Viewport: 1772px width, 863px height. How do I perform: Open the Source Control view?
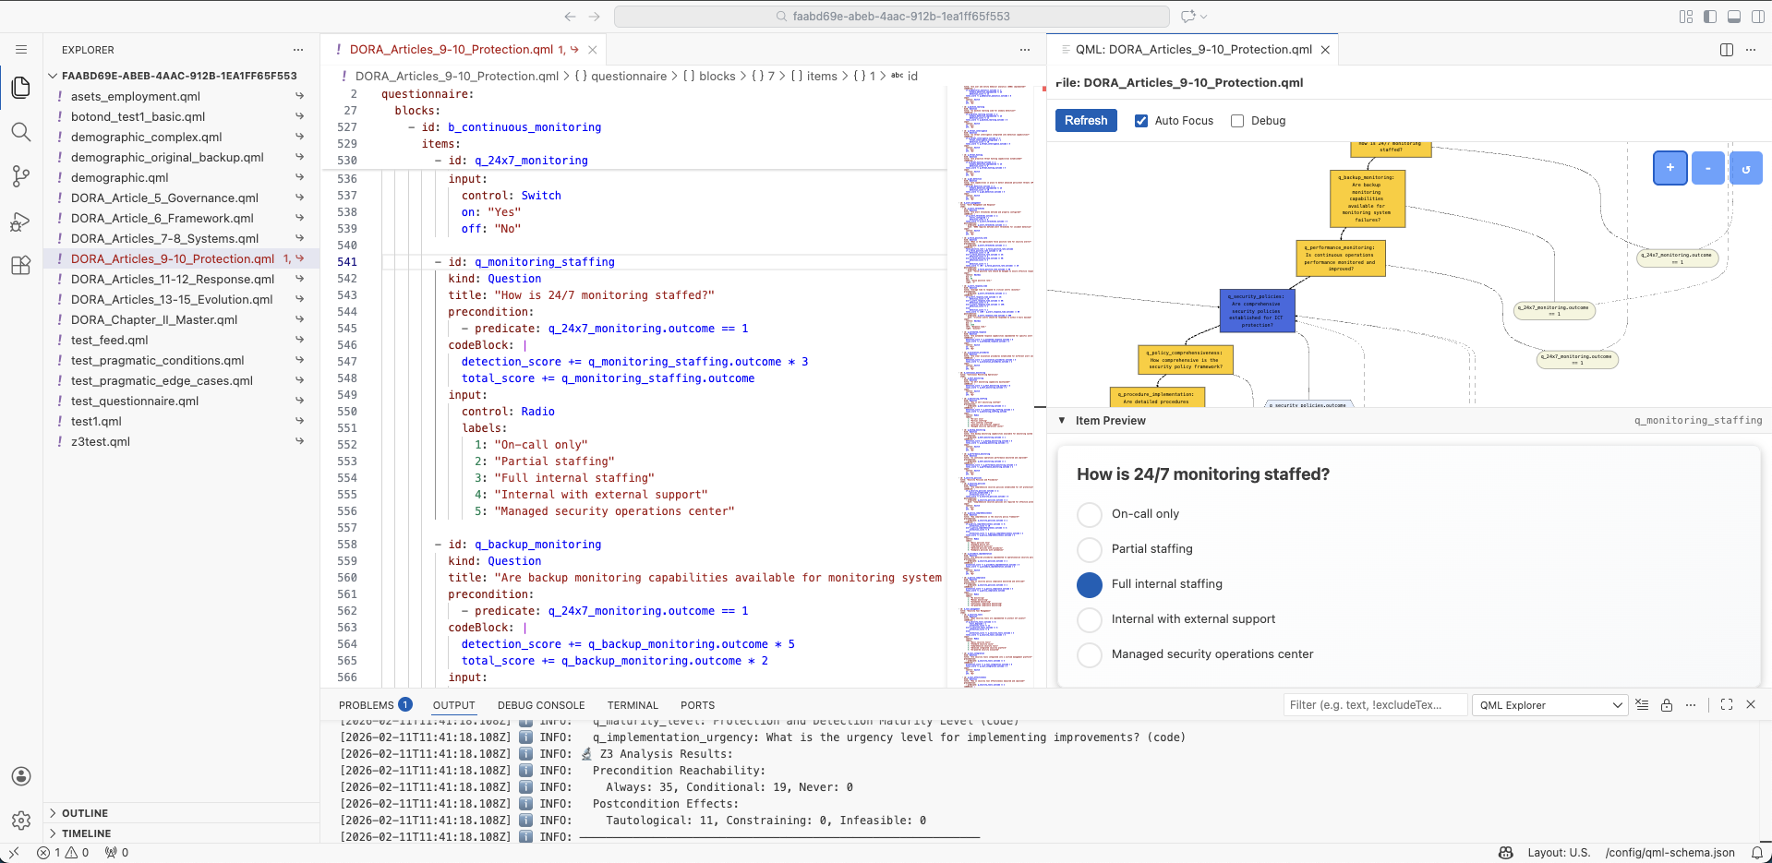coord(20,176)
